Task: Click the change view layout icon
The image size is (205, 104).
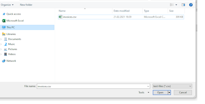Action: [x=172, y=5]
